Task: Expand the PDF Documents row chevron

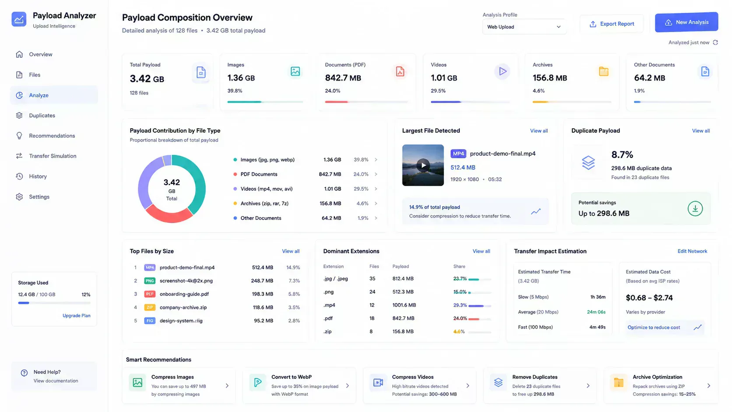Action: [x=376, y=174]
